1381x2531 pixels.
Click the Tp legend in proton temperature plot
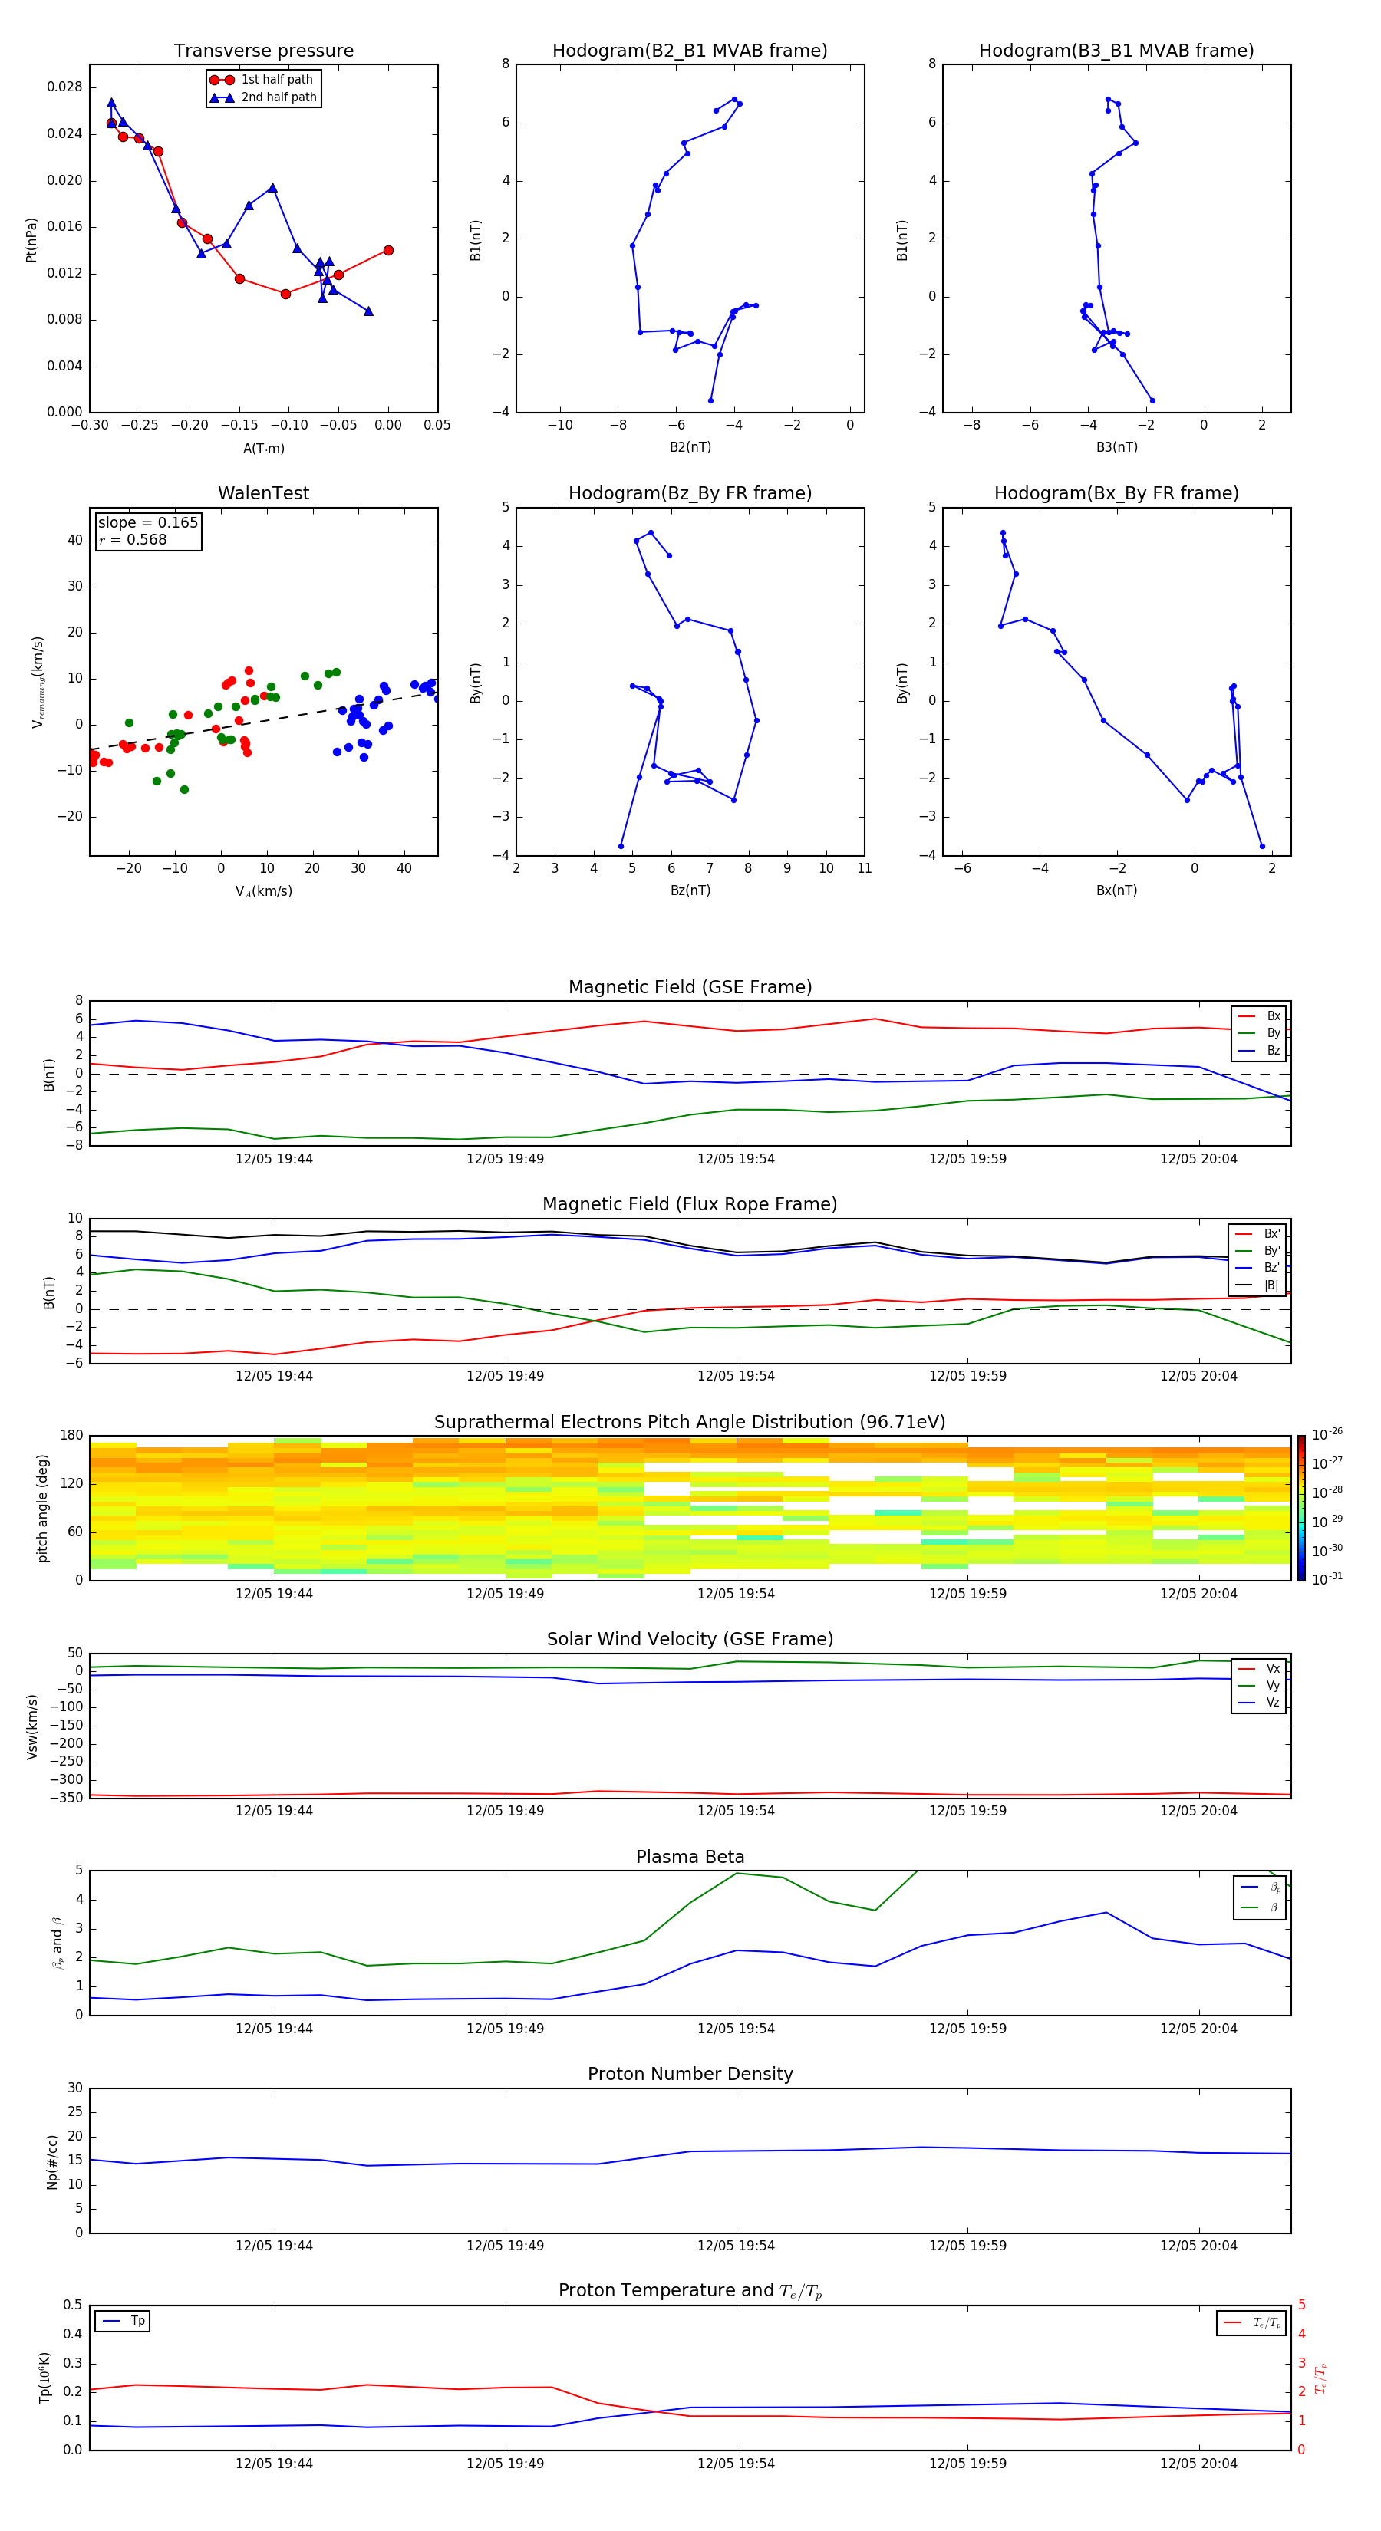coord(122,2321)
